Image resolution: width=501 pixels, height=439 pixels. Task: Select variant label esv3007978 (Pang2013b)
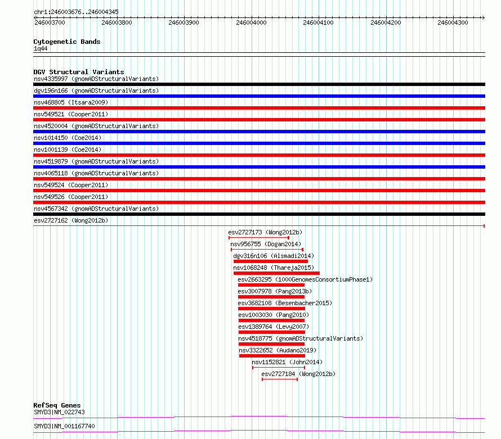click(x=275, y=291)
